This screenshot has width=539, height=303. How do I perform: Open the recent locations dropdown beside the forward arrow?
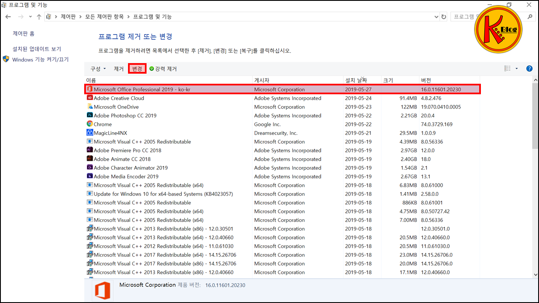click(30, 17)
